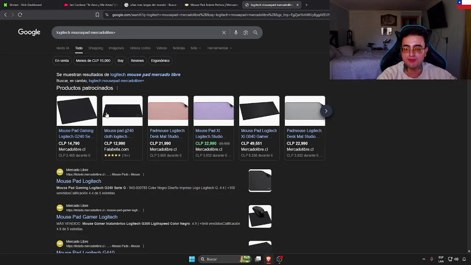Select the Videos search tab
The height and width of the screenshot is (265, 471).
tap(162, 48)
